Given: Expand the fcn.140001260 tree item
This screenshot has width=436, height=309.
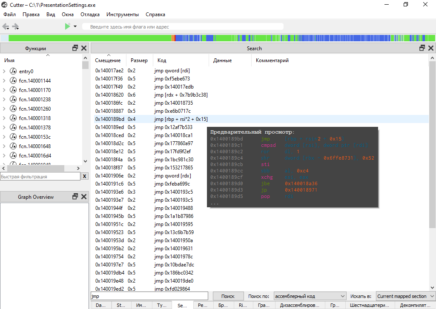Looking at the screenshot, I should (x=4, y=109).
